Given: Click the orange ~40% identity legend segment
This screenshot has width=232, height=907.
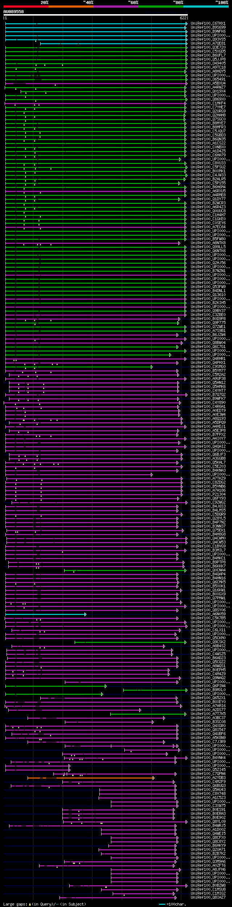Looking at the screenshot, I should pos(71,7).
